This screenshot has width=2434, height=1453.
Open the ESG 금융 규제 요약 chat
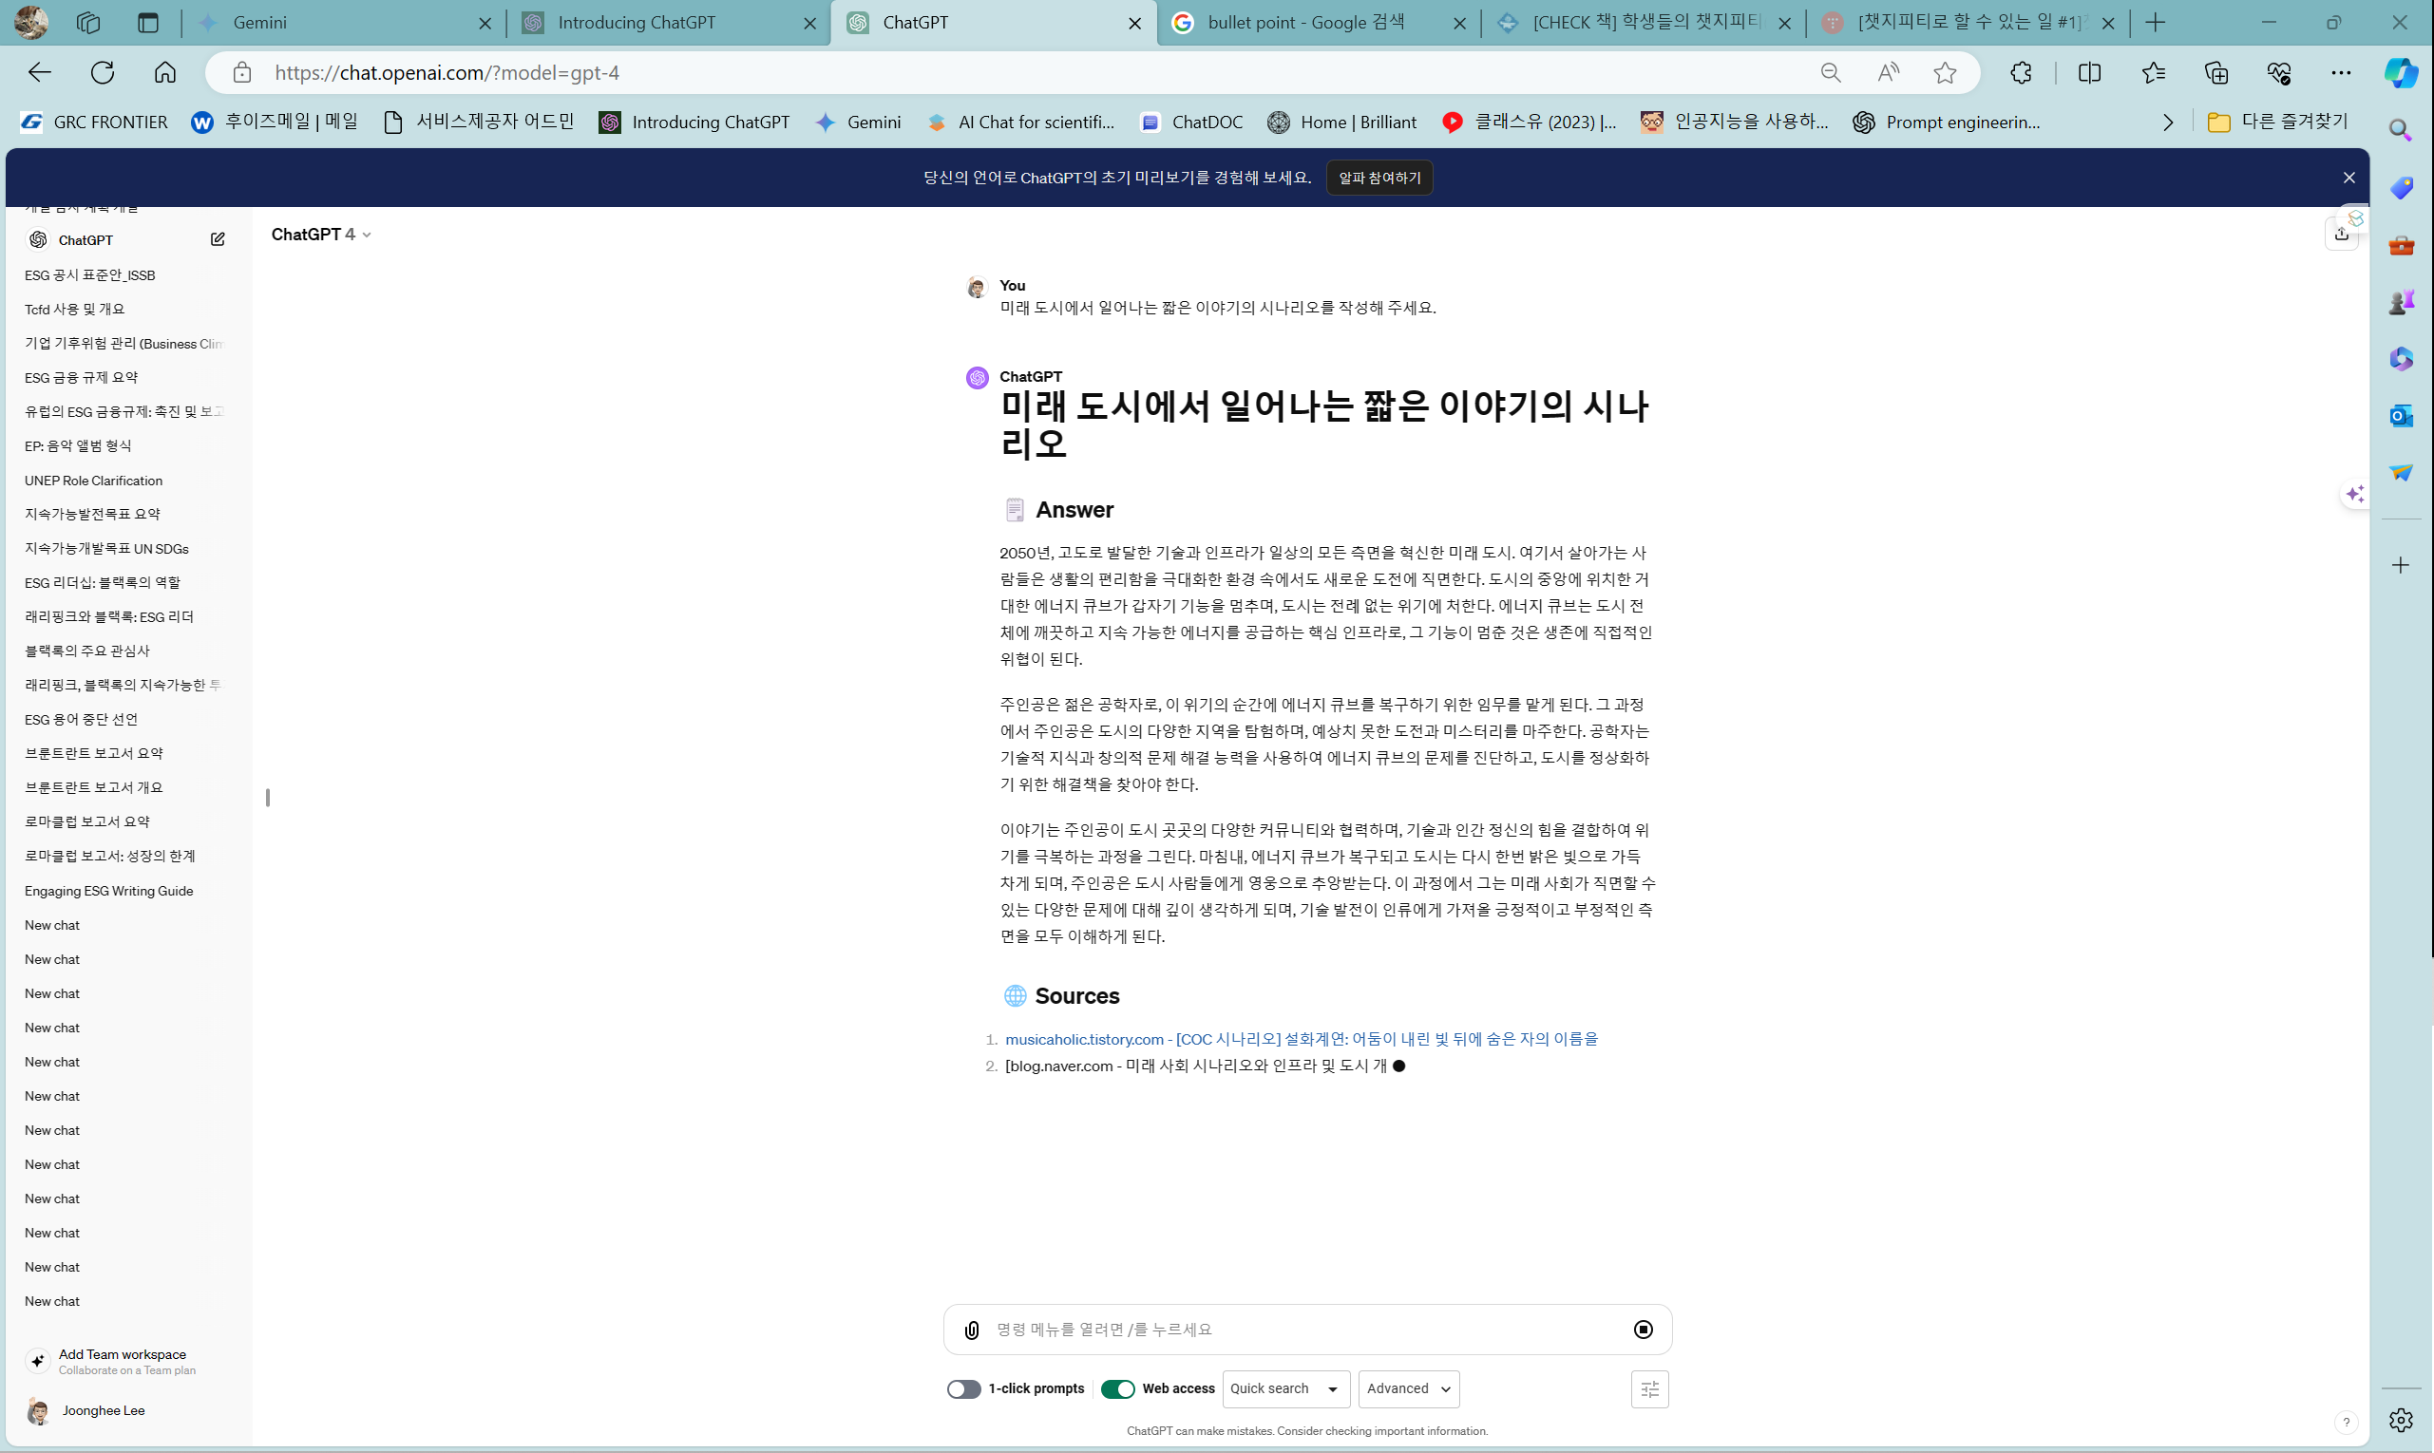click(x=82, y=378)
